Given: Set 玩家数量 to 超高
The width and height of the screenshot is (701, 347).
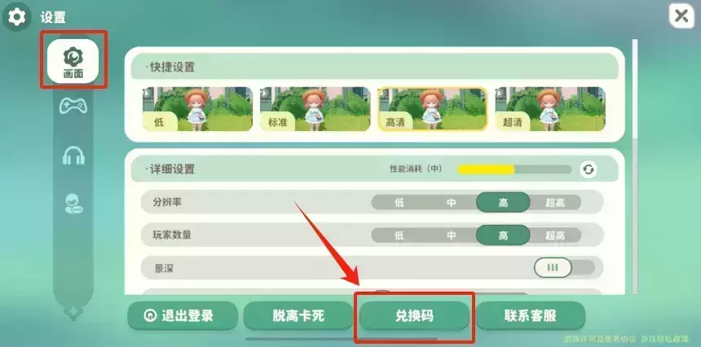Looking at the screenshot, I should [x=555, y=235].
